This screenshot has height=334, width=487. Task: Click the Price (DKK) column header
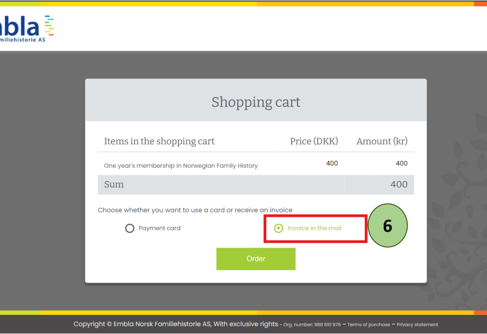click(314, 142)
